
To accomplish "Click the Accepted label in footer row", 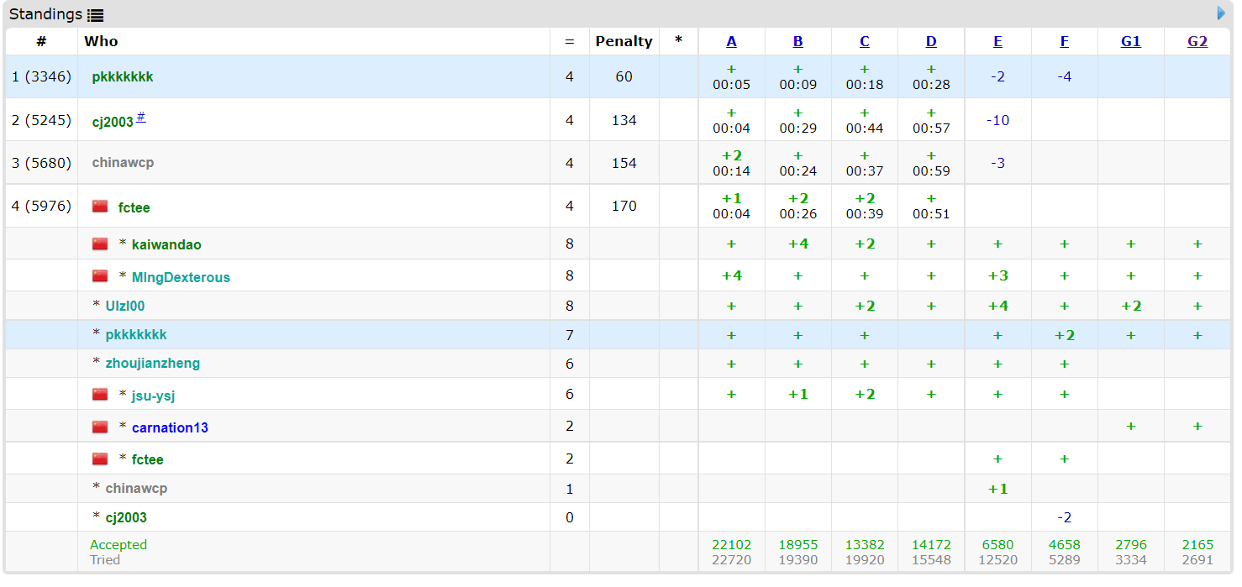I will tap(118, 545).
